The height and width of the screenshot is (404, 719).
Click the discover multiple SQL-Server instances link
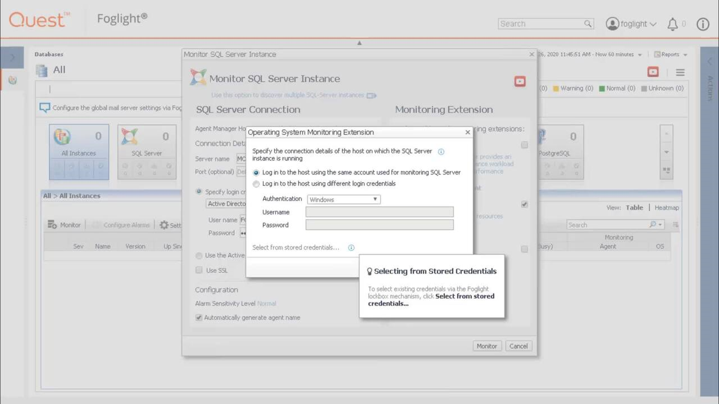288,95
